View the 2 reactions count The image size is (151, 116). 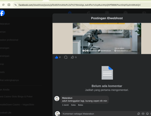60,57
